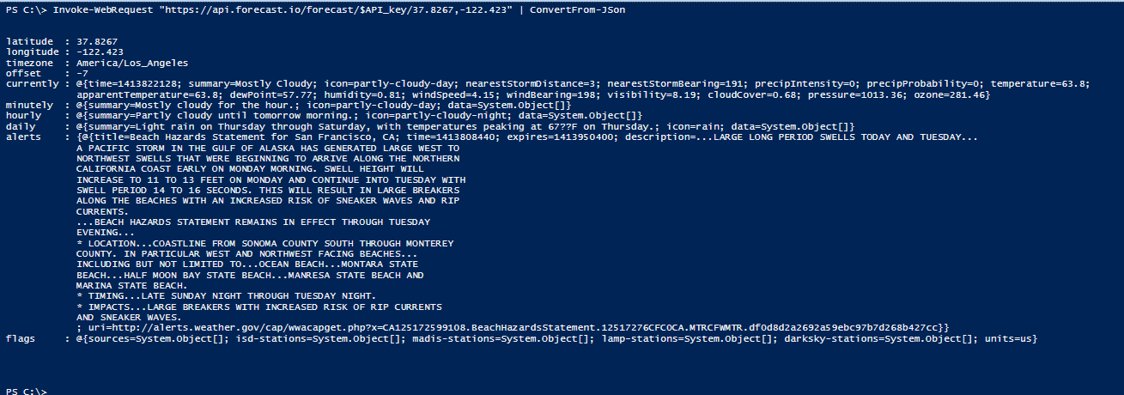This screenshot has height=395, width=1124.
Task: Click the minutely property label
Action: pyautogui.click(x=31, y=105)
